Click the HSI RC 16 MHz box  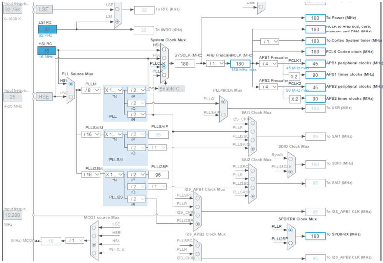47,51
